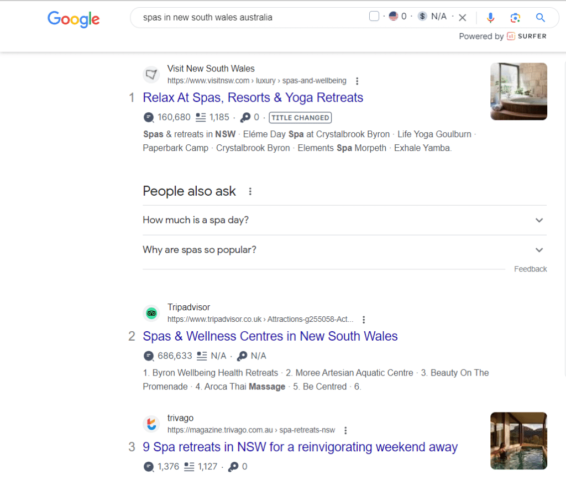Screen dimensions: 566x480
Task: Open Google Lens image search
Action: [515, 17]
